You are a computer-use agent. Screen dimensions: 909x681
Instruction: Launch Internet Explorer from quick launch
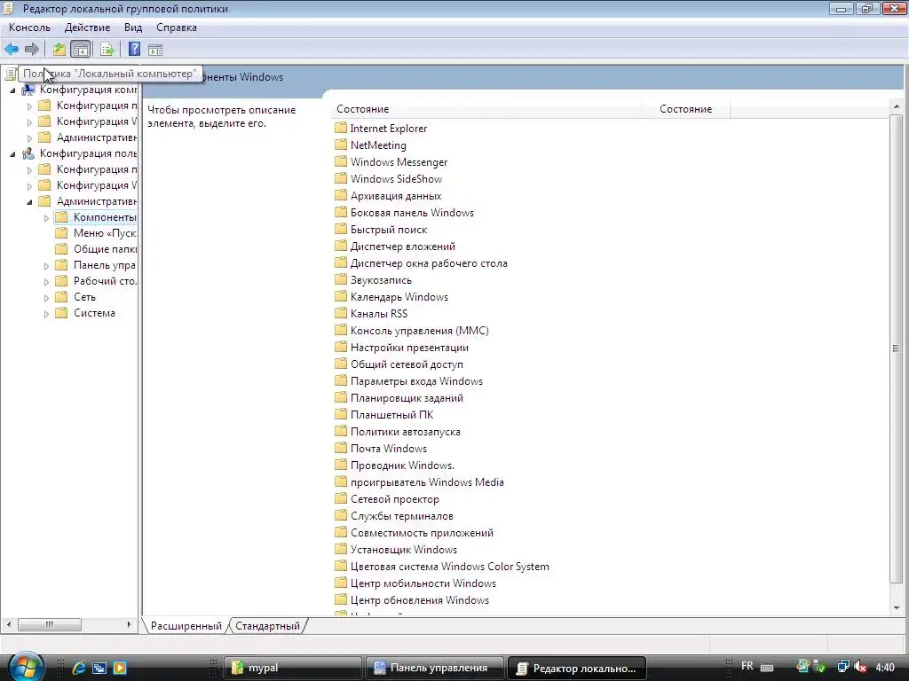click(x=79, y=668)
